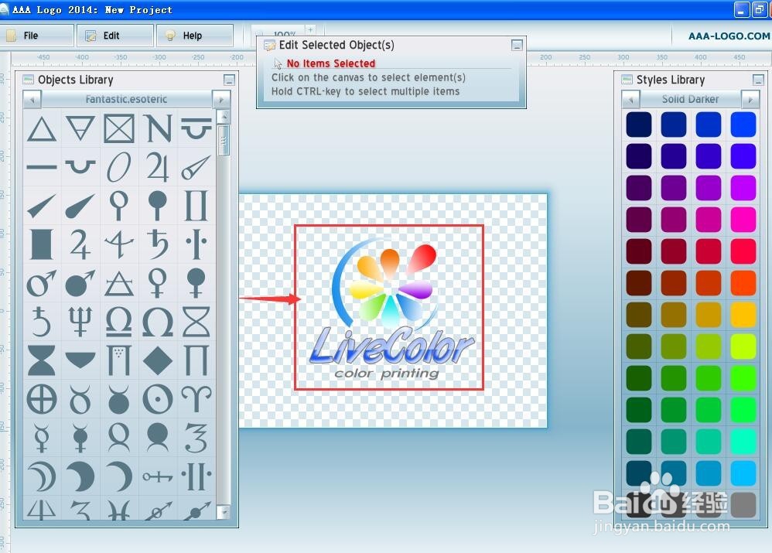Insert the outlined Venus female symbol
The width and height of the screenshot is (772, 553).
[x=158, y=283]
